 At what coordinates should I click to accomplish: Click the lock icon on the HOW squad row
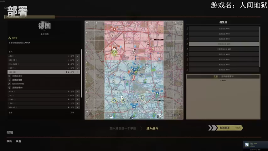[x=69, y=92]
